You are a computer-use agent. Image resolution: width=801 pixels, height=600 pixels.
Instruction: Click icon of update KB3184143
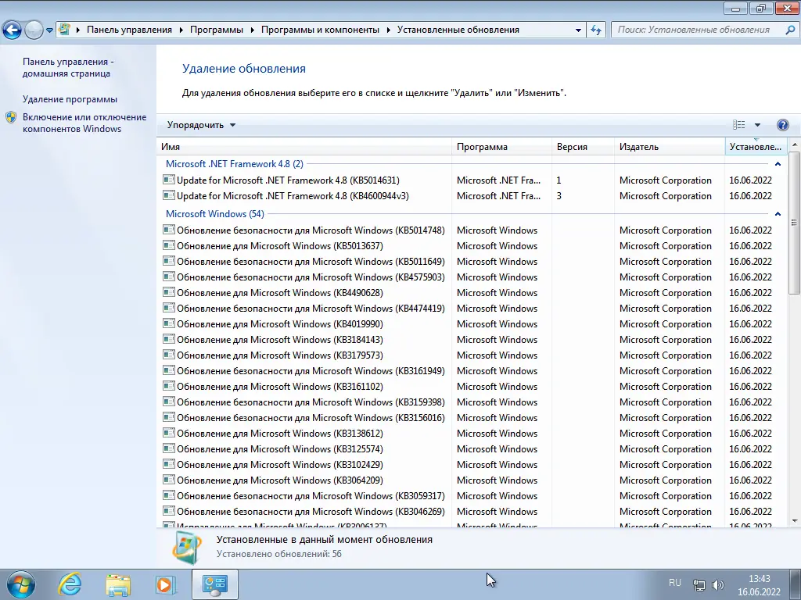point(169,339)
